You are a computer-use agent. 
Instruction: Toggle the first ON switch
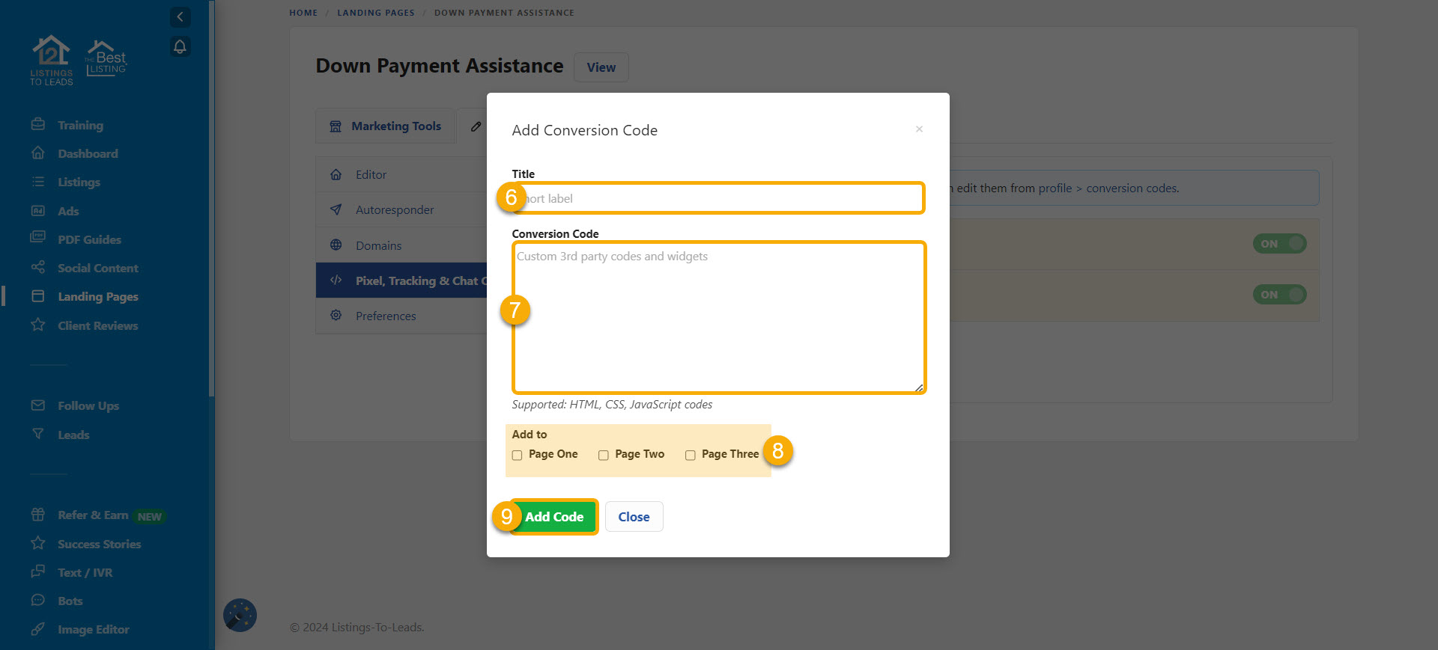[x=1279, y=244]
